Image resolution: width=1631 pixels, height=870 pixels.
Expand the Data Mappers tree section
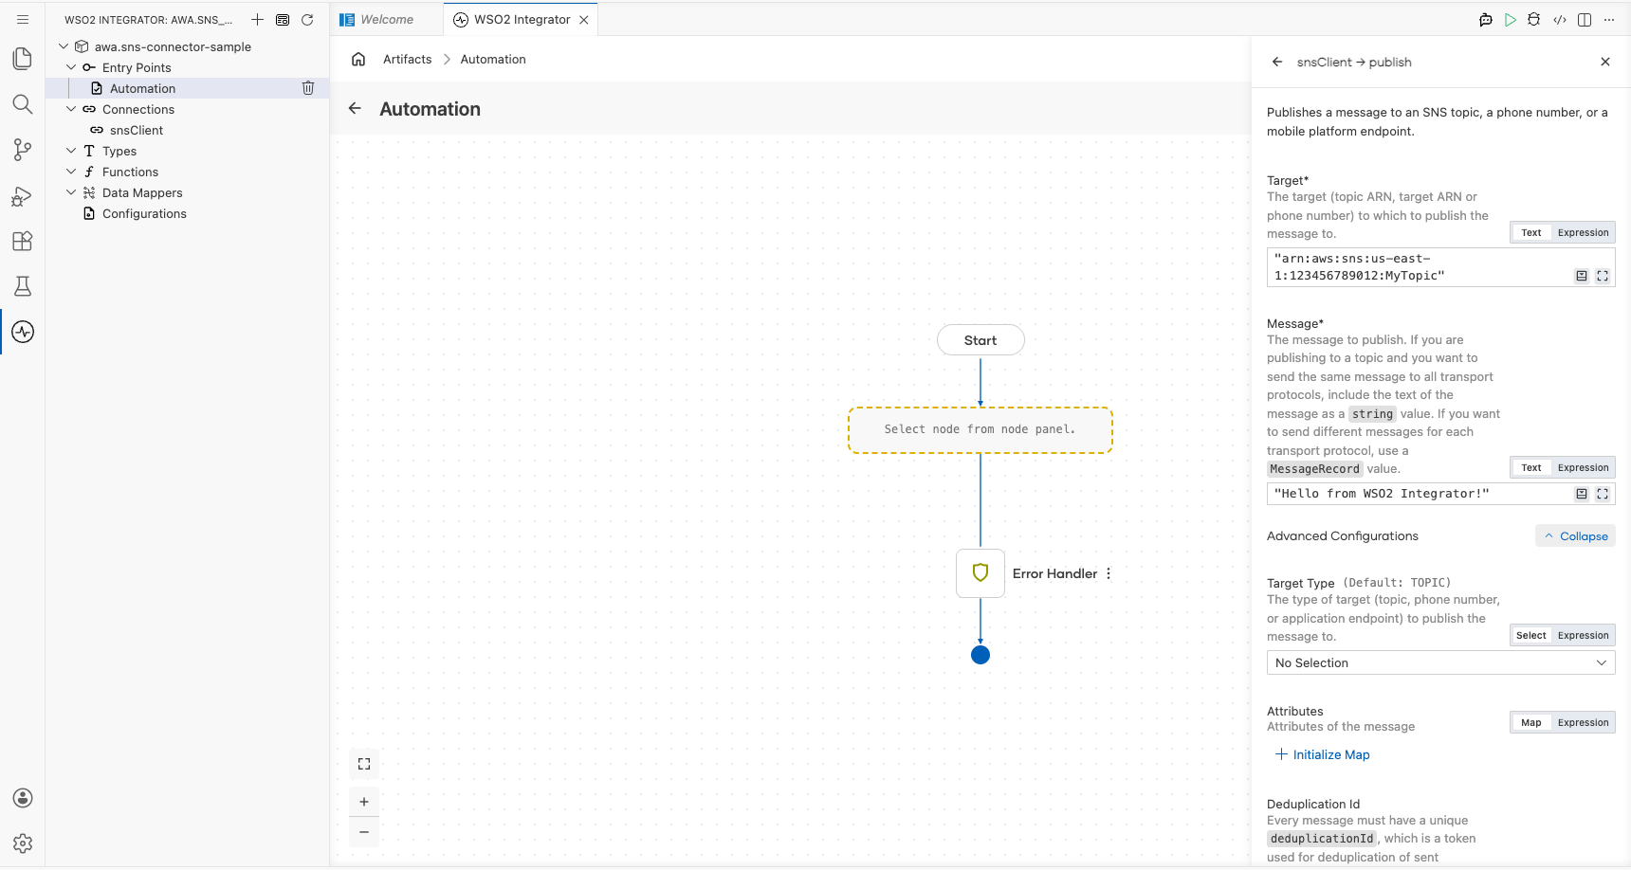coord(71,192)
